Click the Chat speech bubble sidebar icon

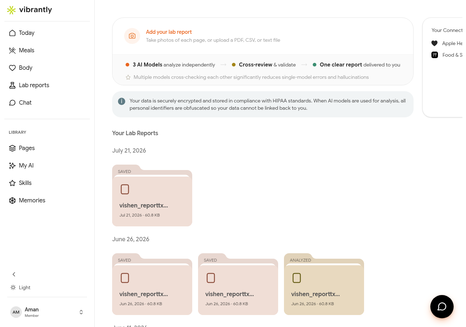12,102
